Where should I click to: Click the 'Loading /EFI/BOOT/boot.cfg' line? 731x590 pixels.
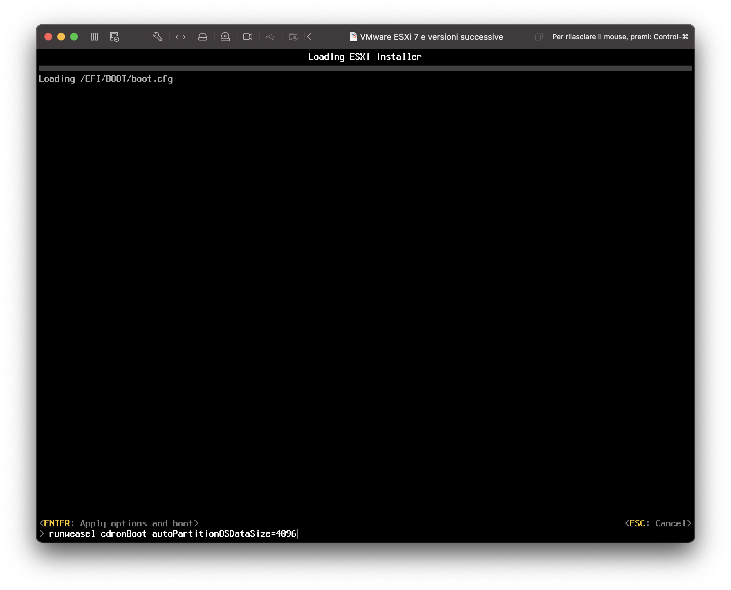tap(106, 79)
